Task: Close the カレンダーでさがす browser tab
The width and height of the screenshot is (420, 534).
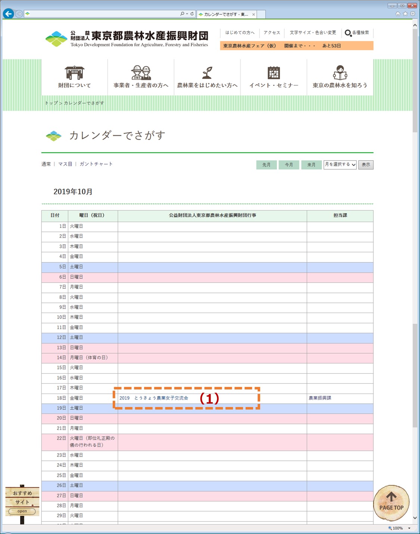Action: pos(253,15)
